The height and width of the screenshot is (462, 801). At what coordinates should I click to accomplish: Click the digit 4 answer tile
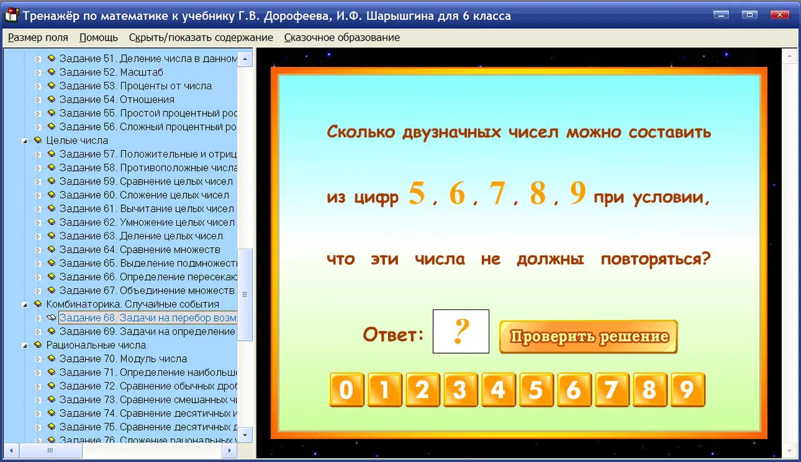498,390
